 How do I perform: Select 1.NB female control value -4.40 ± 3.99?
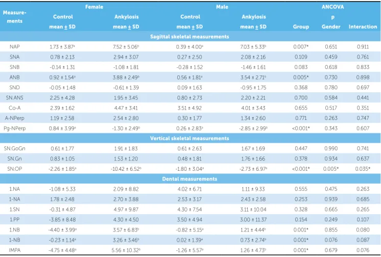pos(62,229)
